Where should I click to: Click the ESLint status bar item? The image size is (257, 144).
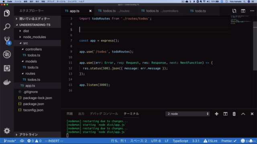point(210,141)
